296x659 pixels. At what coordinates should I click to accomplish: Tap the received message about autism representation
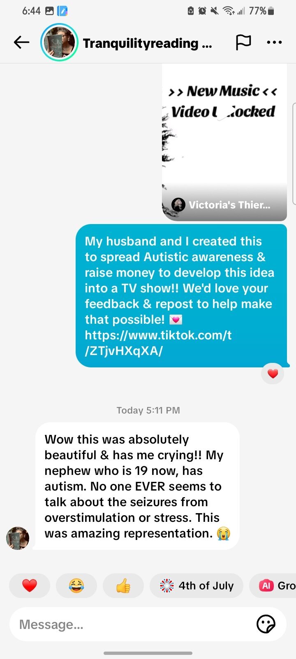[137, 486]
